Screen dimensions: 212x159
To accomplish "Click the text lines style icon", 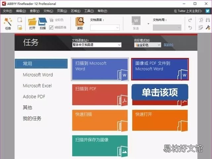I will (201, 27).
